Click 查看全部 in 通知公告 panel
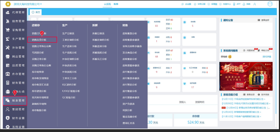The width and height of the screenshot is (280, 132). (x=263, y=20)
